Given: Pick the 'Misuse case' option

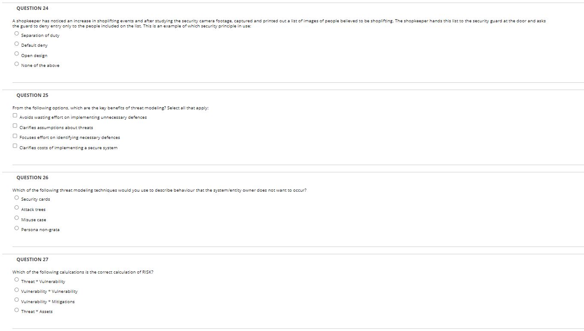Looking at the screenshot, I should [x=17, y=218].
